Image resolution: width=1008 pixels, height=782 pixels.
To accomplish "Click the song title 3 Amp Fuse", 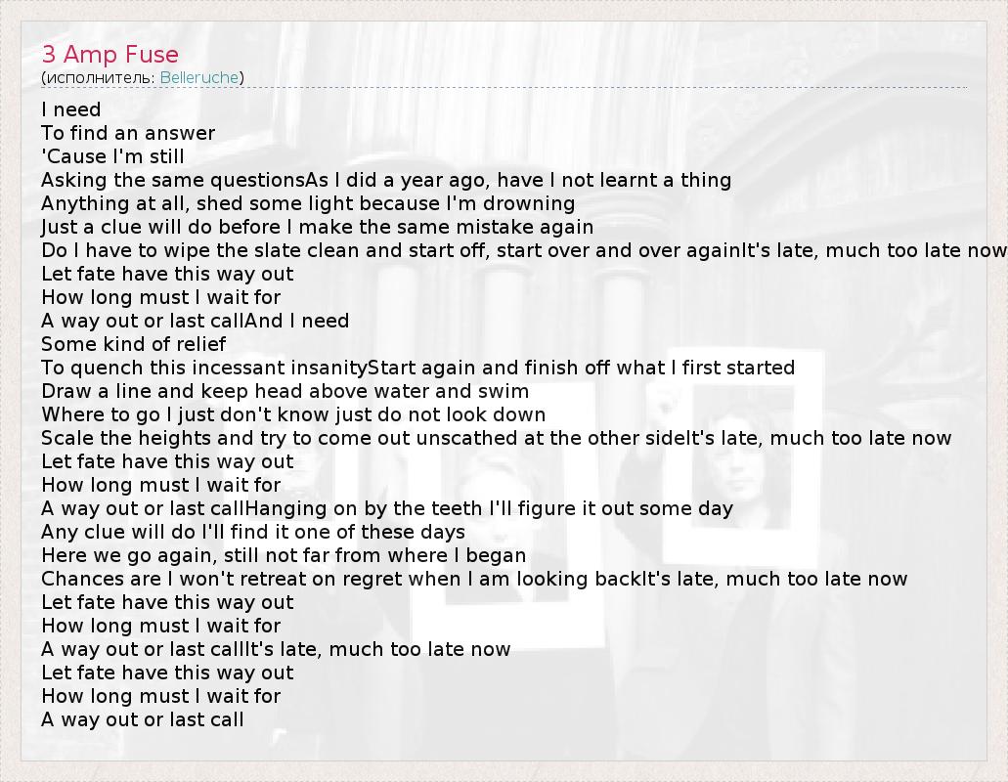I will point(110,55).
